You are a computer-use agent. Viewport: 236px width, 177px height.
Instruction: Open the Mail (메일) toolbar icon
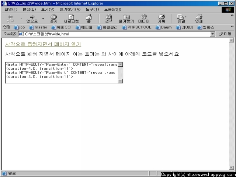(x=181, y=19)
